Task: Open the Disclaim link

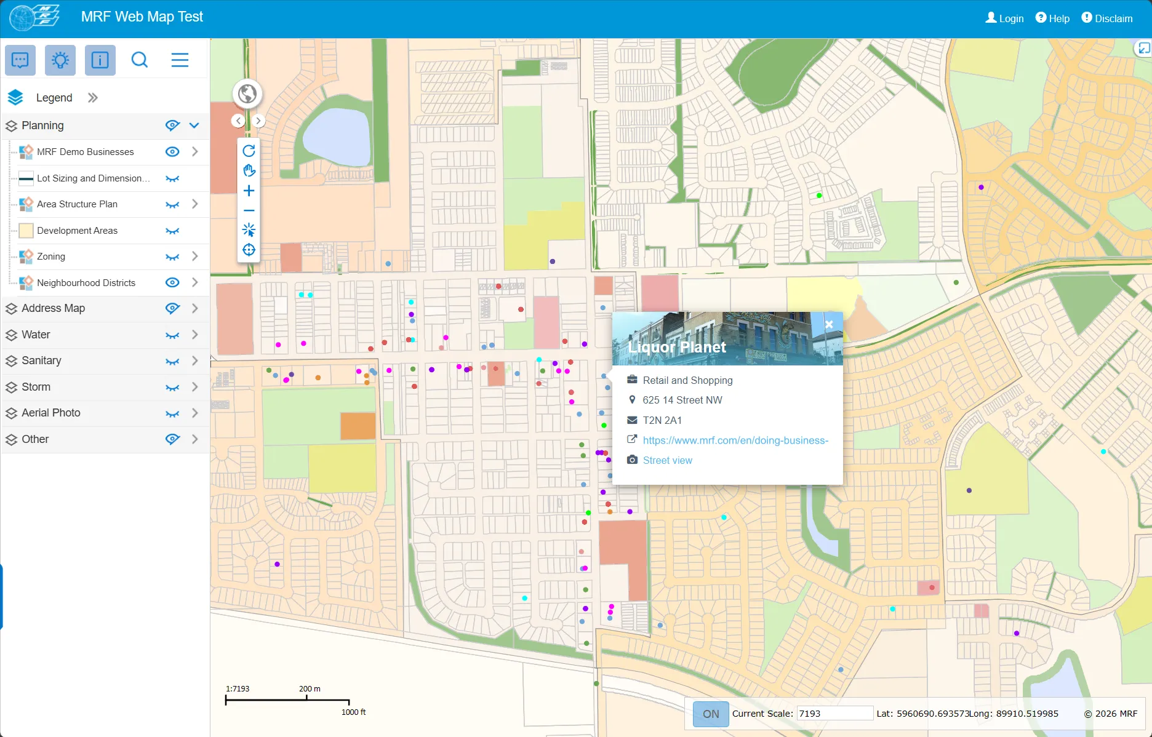Action: coord(1107,18)
